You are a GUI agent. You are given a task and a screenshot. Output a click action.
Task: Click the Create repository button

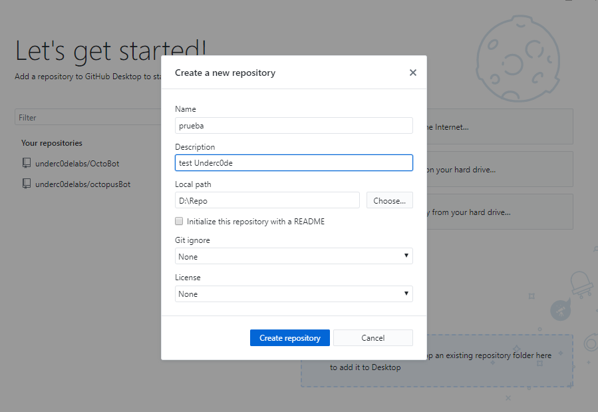[290, 338]
